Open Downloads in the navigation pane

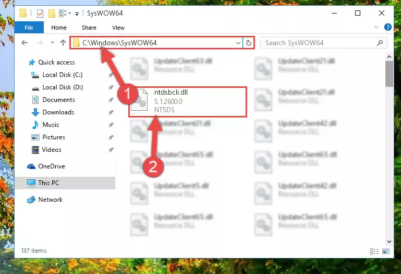pyautogui.click(x=53, y=112)
